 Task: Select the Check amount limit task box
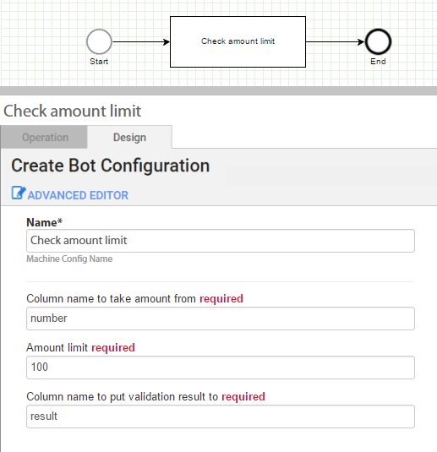click(x=238, y=41)
